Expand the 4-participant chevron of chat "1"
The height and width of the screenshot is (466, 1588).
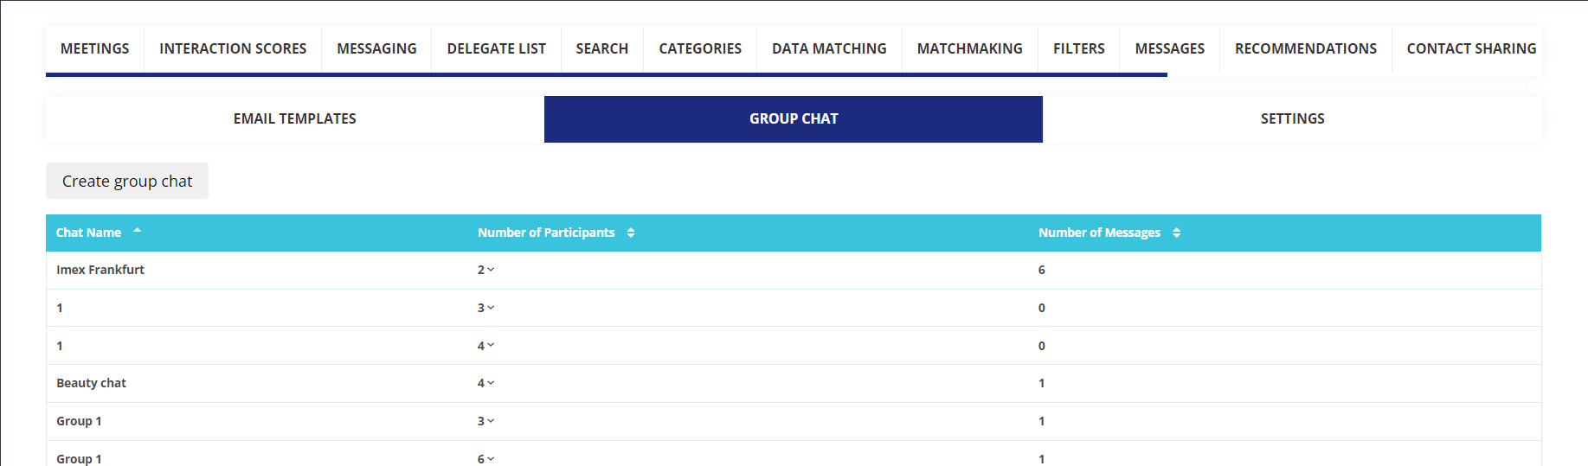(490, 346)
